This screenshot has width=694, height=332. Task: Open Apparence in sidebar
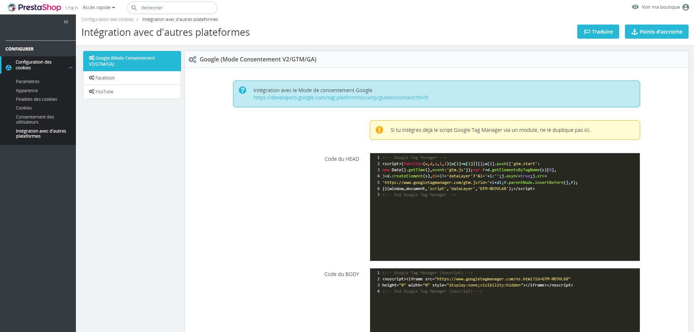click(x=27, y=91)
